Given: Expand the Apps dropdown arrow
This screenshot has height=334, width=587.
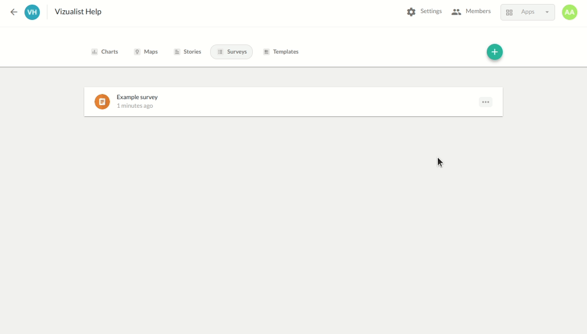Looking at the screenshot, I should pyautogui.click(x=547, y=13).
